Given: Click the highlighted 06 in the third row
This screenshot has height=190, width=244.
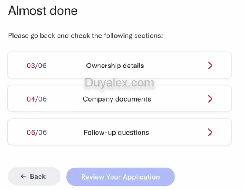Looking at the screenshot, I should pyautogui.click(x=31, y=132).
